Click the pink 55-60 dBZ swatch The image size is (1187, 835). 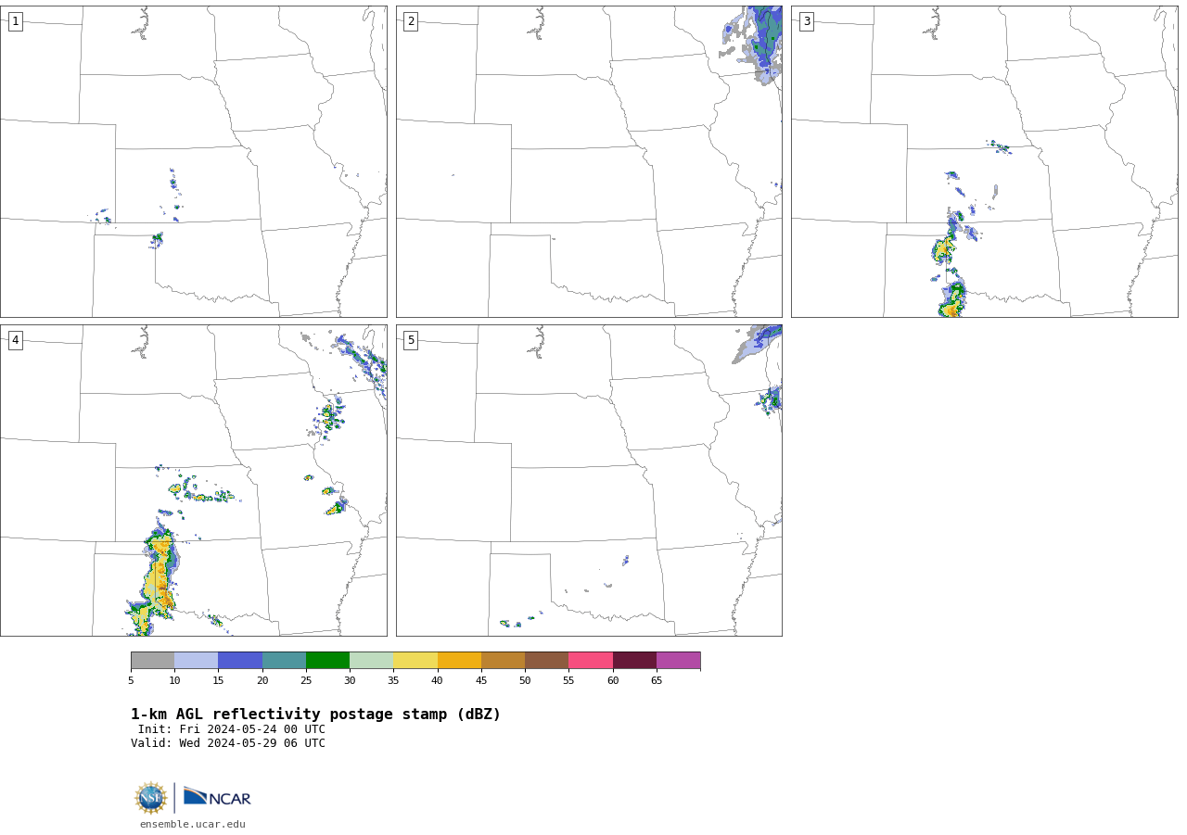coord(591,661)
